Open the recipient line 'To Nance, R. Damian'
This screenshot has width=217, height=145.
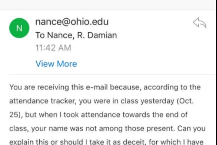76,35
